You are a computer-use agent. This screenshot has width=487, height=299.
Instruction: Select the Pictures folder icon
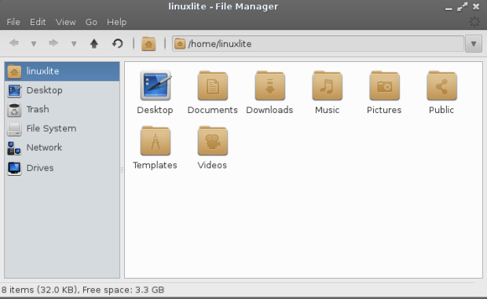[x=384, y=86]
